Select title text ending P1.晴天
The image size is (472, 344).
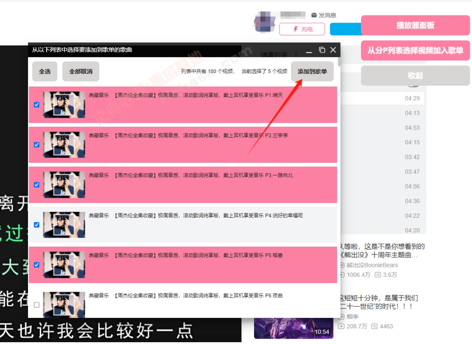pos(186,95)
